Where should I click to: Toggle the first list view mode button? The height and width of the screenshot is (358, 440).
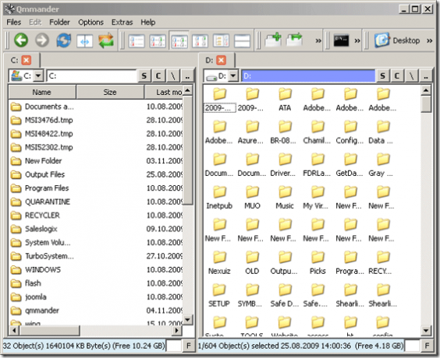[x=137, y=41]
